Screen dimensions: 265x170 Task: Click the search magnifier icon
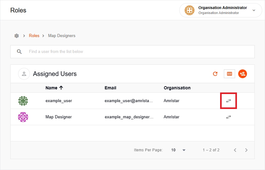tap(19, 52)
